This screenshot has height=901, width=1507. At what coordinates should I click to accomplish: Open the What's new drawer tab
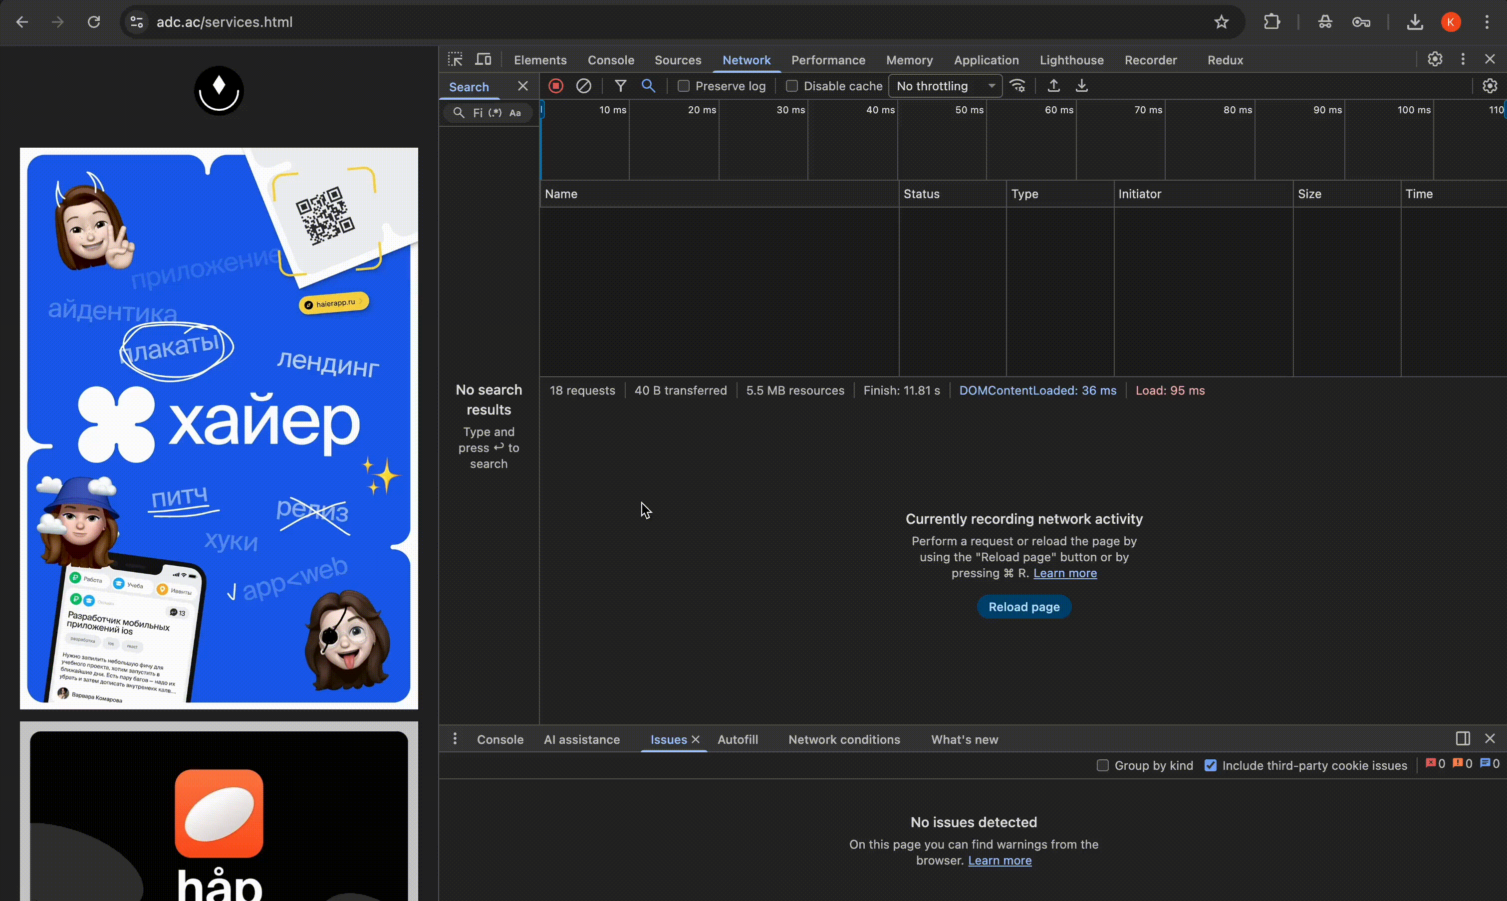964,739
